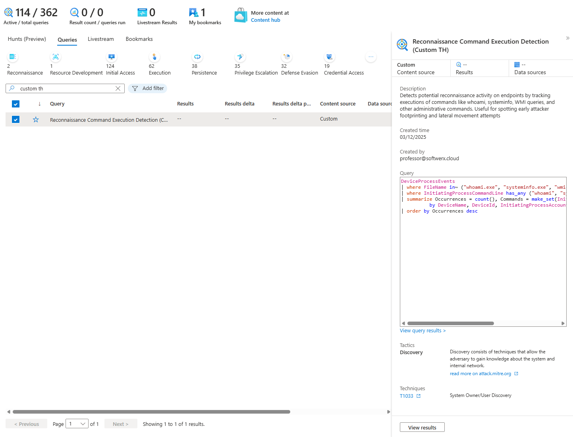Click the My bookmarks star icon
This screenshot has height=437, width=573.
(x=194, y=13)
